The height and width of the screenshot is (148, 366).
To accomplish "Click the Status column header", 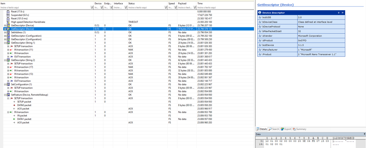I will [x=147, y=4].
